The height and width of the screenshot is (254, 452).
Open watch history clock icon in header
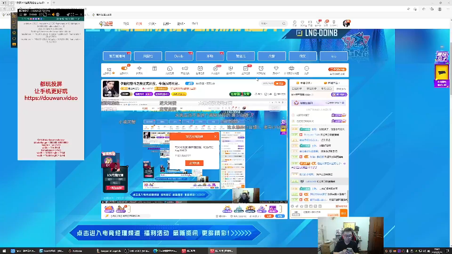point(294,23)
